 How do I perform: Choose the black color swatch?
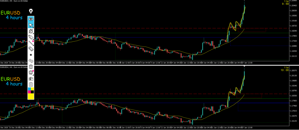click(x=33, y=92)
